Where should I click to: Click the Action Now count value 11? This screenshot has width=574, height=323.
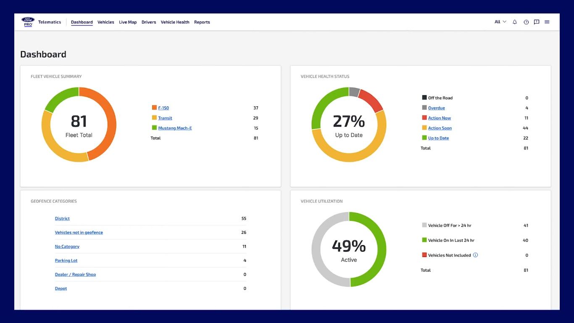point(526,118)
